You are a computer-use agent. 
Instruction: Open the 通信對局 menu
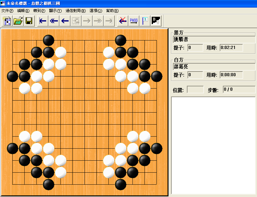76,10
